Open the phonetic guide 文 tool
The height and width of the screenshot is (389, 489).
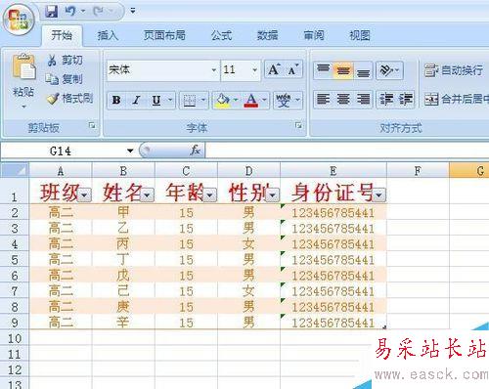[284, 100]
